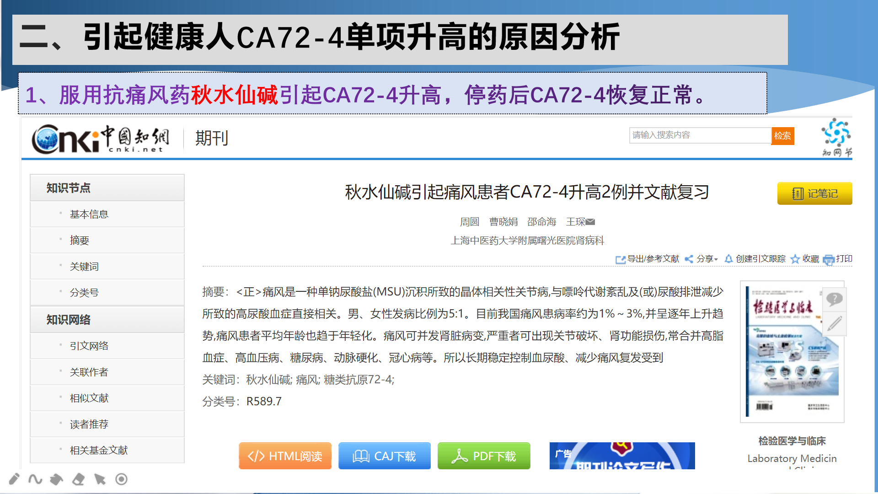Image resolution: width=878 pixels, height=494 pixels.
Task: Select the eraser annotation tool
Action: pyautogui.click(x=78, y=479)
